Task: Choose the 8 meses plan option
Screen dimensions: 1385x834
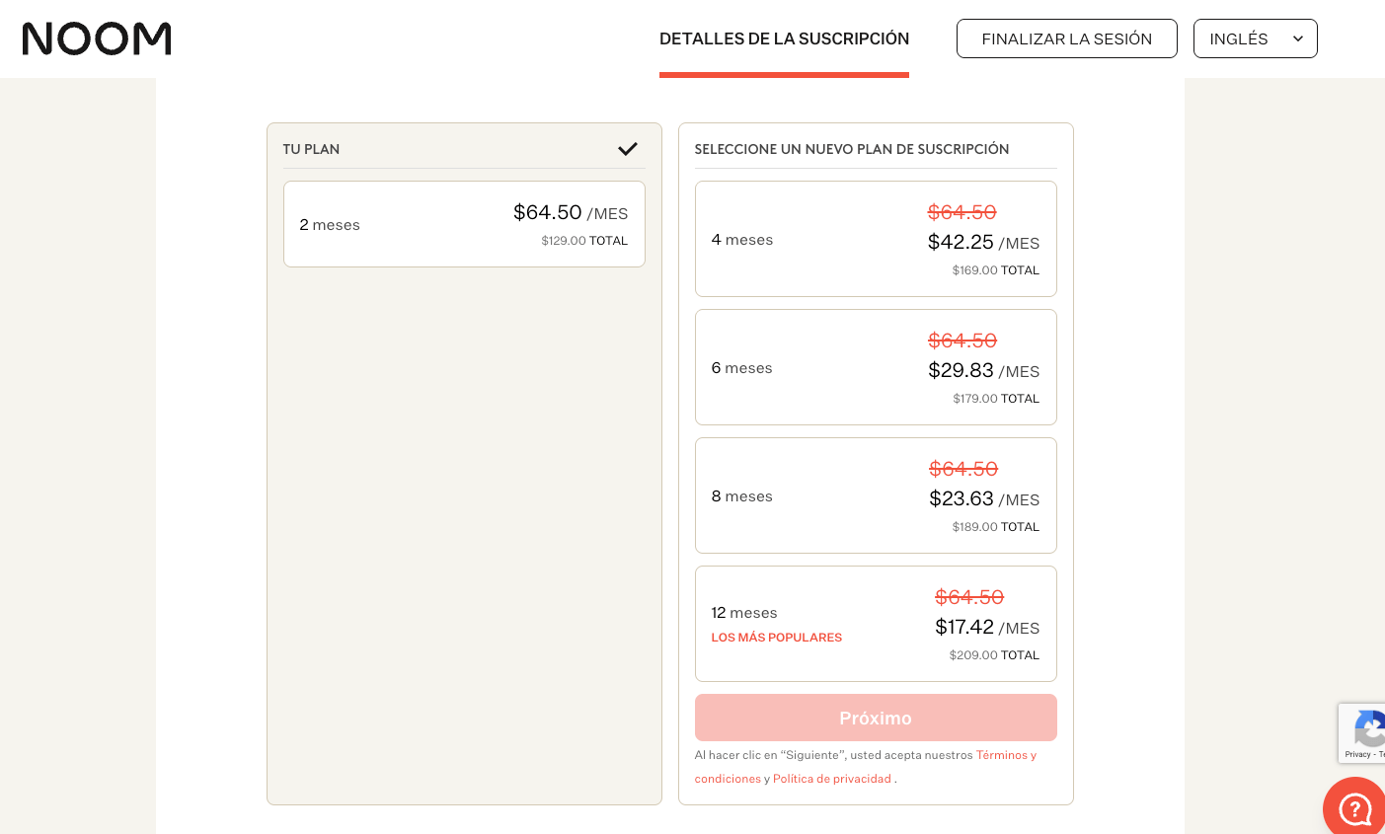Action: [x=876, y=495]
